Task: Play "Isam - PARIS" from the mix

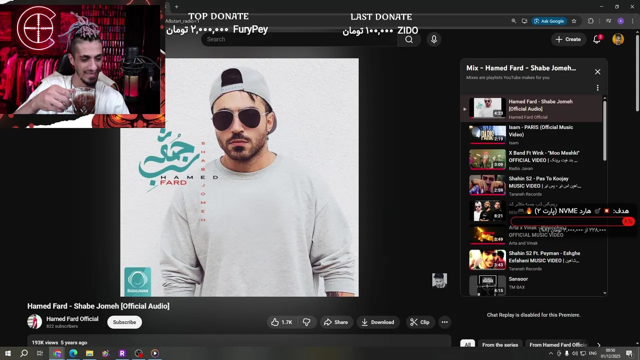Action: pyautogui.click(x=531, y=134)
